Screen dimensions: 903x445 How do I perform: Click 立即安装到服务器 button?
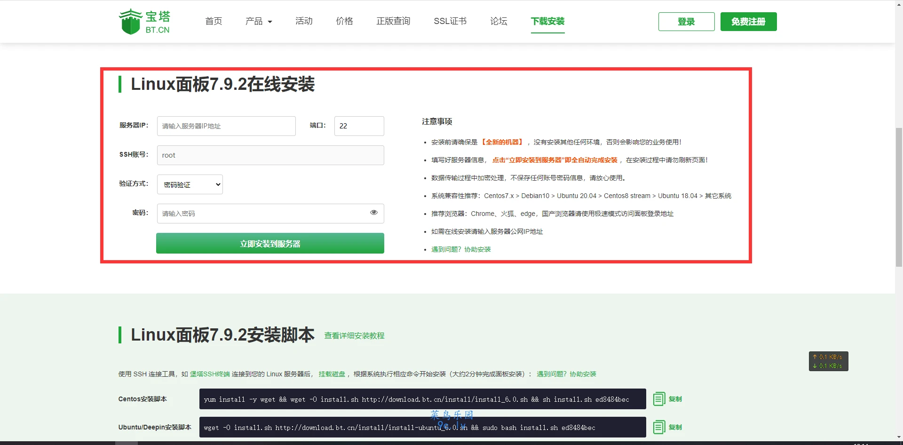pyautogui.click(x=270, y=243)
